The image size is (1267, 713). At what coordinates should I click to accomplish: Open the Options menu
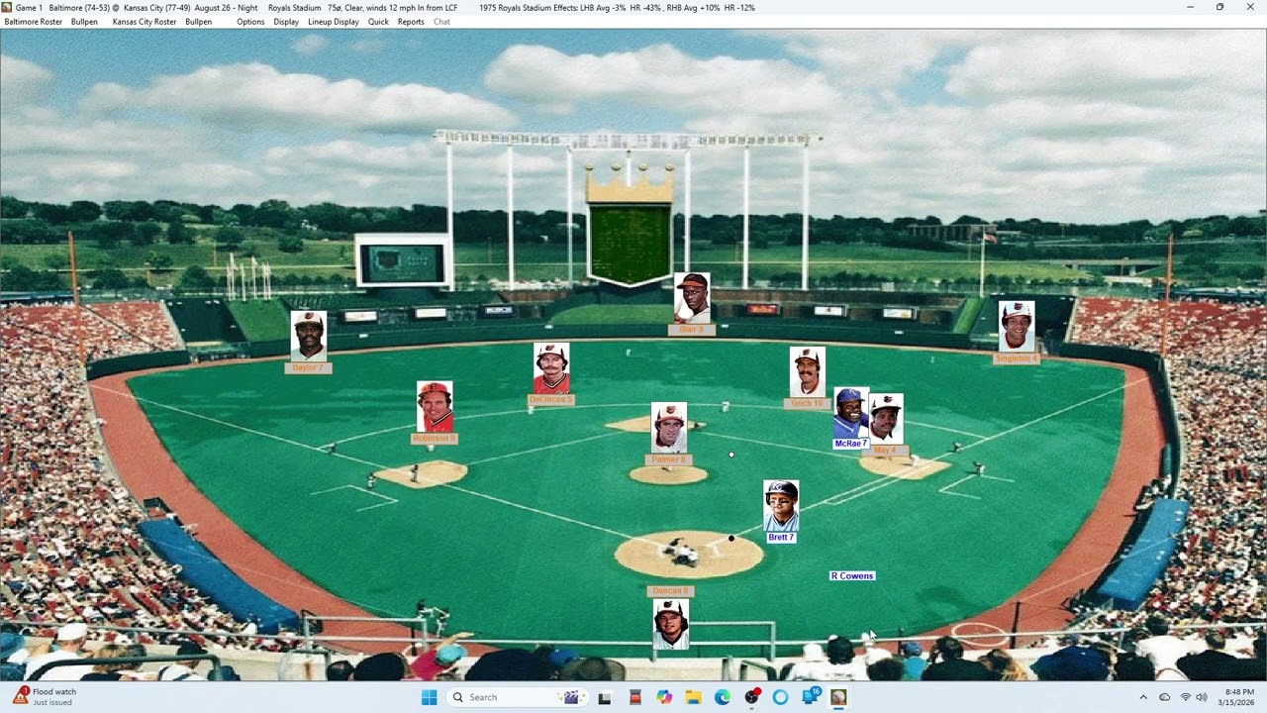click(x=250, y=22)
